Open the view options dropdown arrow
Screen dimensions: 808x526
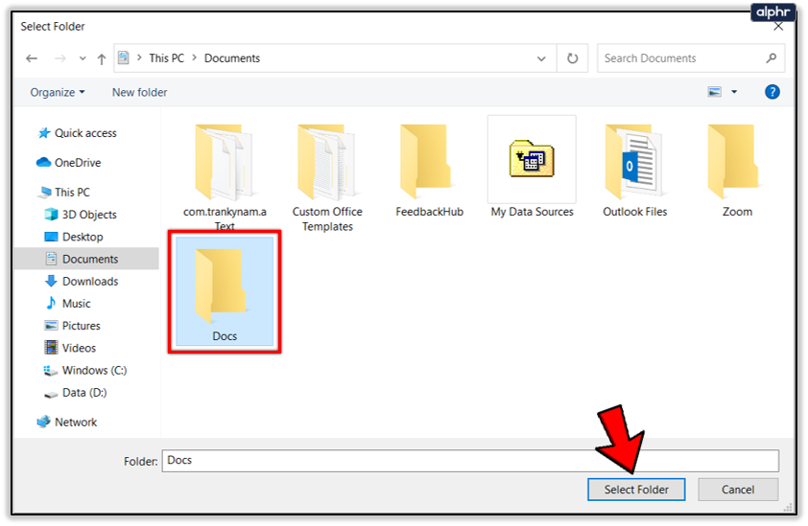click(734, 92)
